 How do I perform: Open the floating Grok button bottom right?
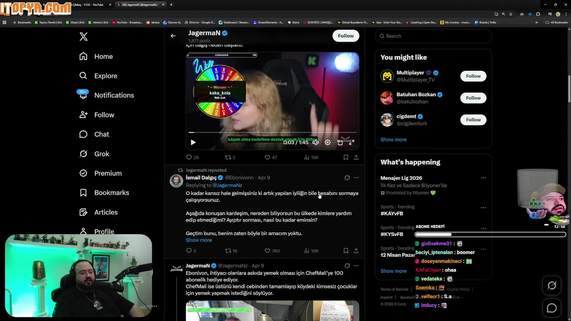[x=552, y=286]
